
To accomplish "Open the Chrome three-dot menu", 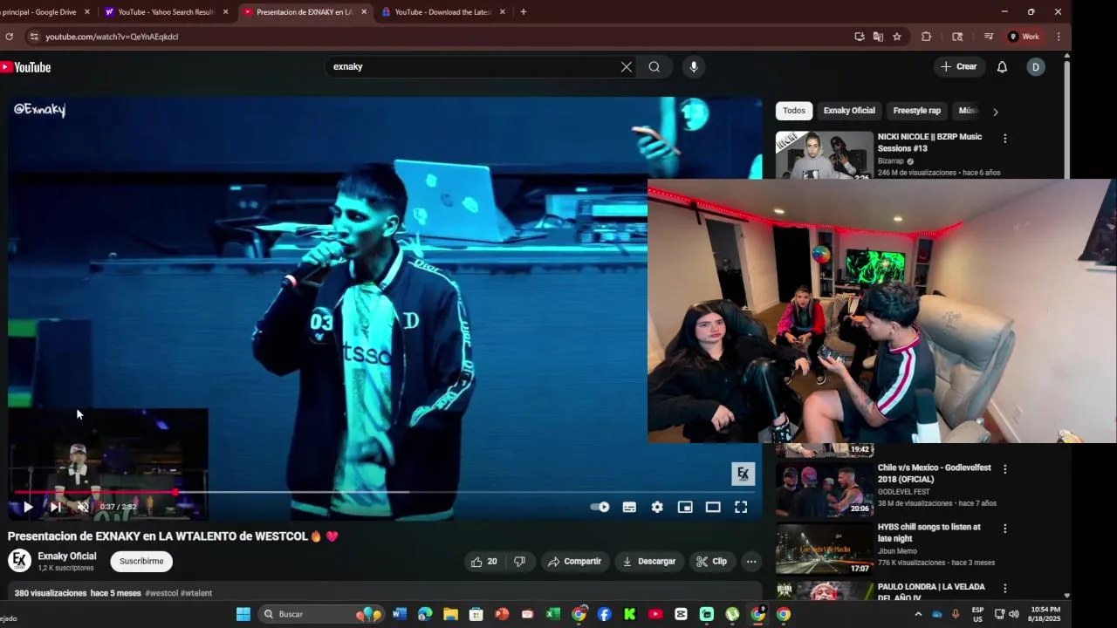I will pyautogui.click(x=1058, y=37).
